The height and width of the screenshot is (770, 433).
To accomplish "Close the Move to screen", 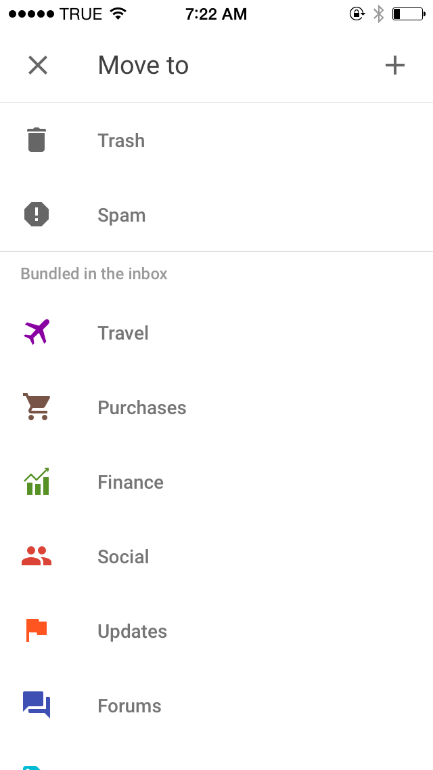I will tap(38, 65).
